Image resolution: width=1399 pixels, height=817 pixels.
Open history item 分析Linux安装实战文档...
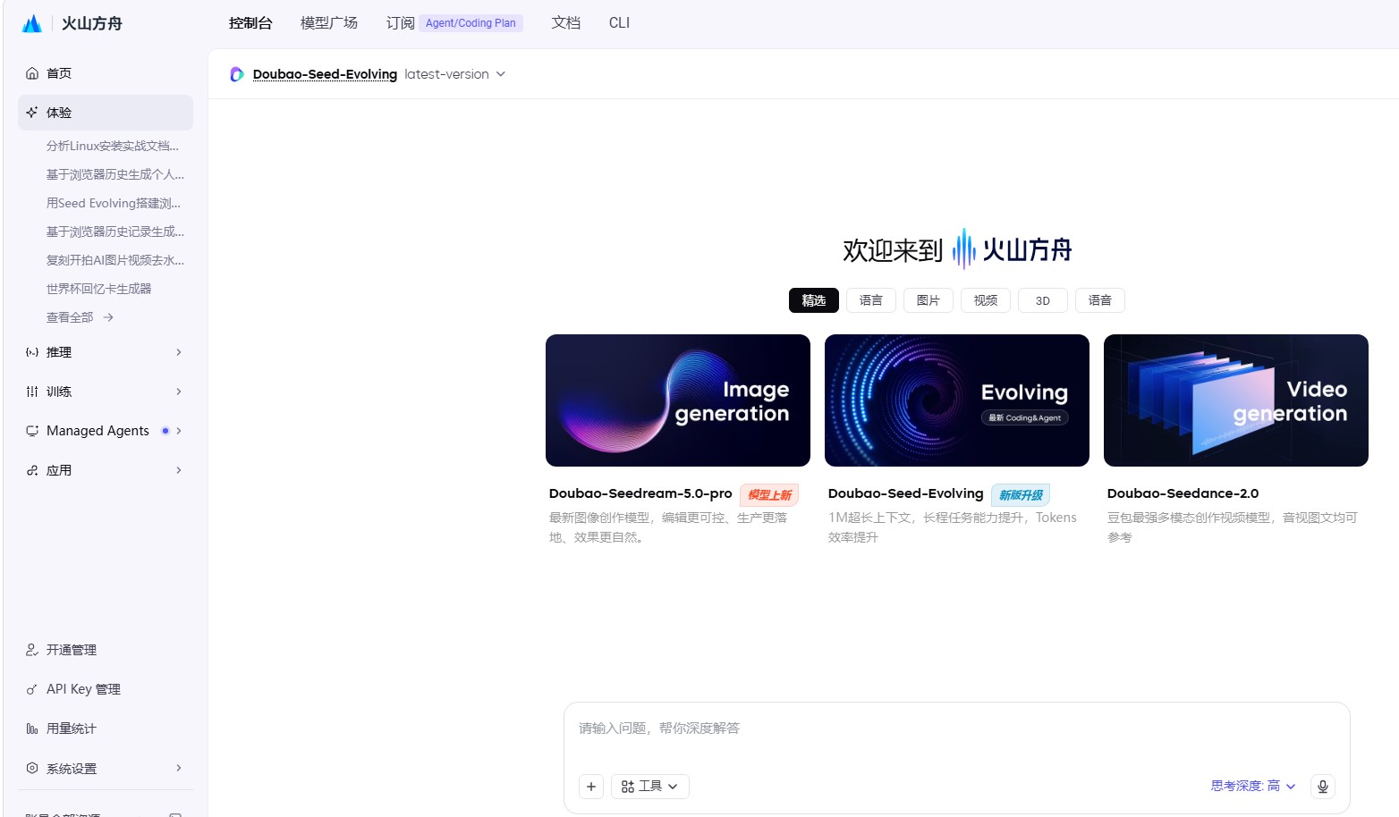(113, 146)
